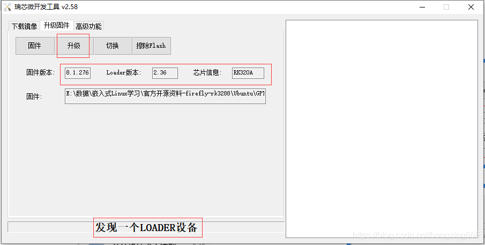The image size is (485, 245).
Task: Close the 瑞芯微开发工具 window
Action: click(471, 7)
